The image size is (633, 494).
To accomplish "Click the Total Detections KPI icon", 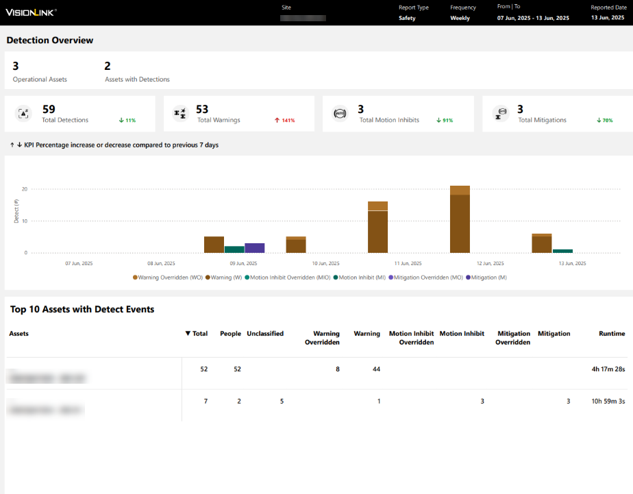I will pos(23,114).
